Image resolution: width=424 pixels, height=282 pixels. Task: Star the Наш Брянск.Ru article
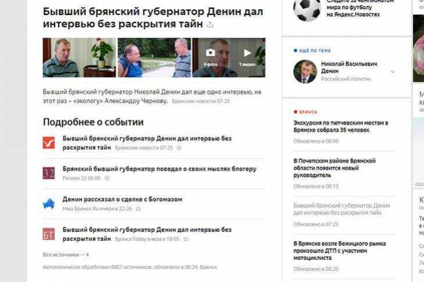[138, 209]
